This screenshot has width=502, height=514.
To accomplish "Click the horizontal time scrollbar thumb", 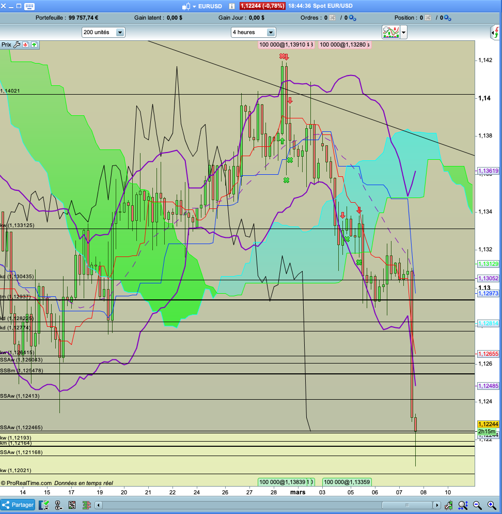I will click(407, 505).
